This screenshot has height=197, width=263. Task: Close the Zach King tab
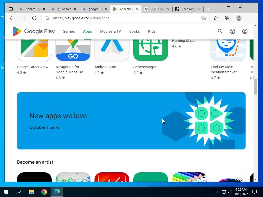pyautogui.click(x=199, y=9)
